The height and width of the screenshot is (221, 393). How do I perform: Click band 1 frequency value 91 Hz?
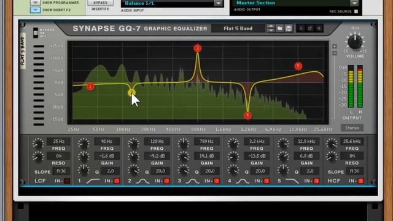coord(107,141)
